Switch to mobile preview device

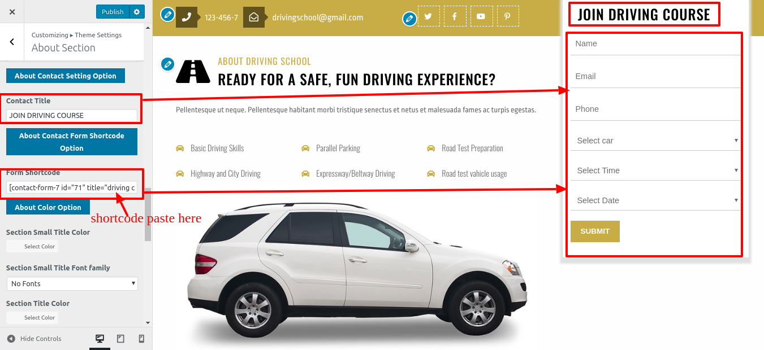click(x=141, y=339)
